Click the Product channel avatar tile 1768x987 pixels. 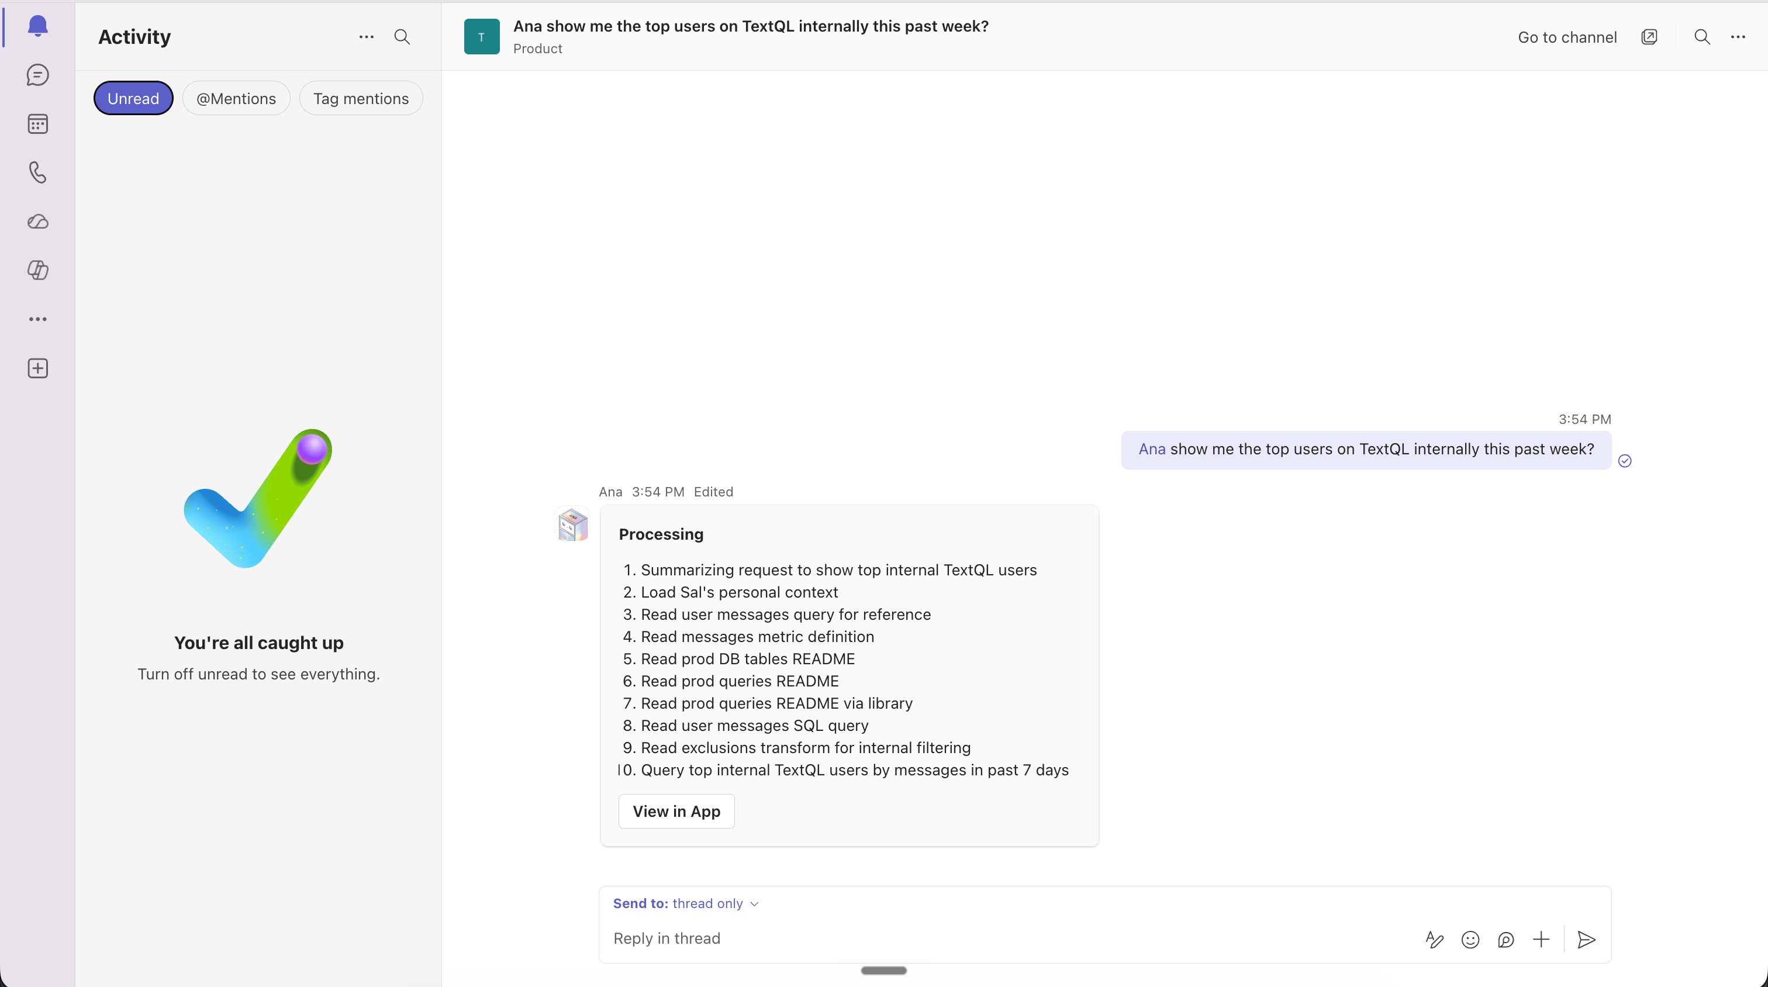pyautogui.click(x=482, y=36)
